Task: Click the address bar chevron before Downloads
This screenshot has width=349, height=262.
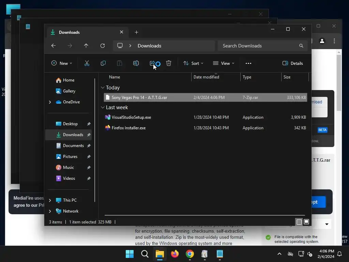Action: coord(130,46)
